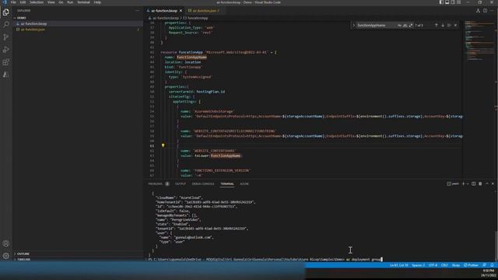Open the az-function.json editor tab
Viewport: 498px width, 280px height.
point(204,11)
